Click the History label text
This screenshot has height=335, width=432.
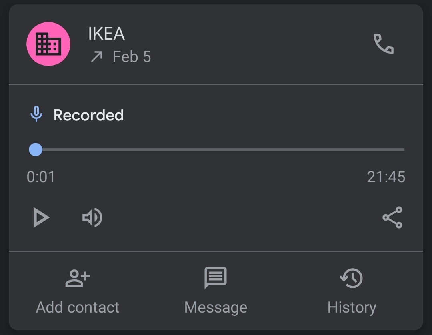coord(352,307)
